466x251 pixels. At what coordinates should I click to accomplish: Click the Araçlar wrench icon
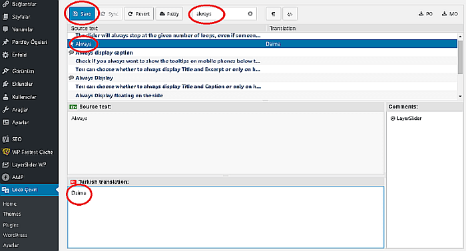(5, 110)
